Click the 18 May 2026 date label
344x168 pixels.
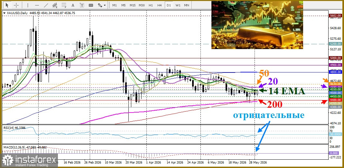[x=237, y=163]
